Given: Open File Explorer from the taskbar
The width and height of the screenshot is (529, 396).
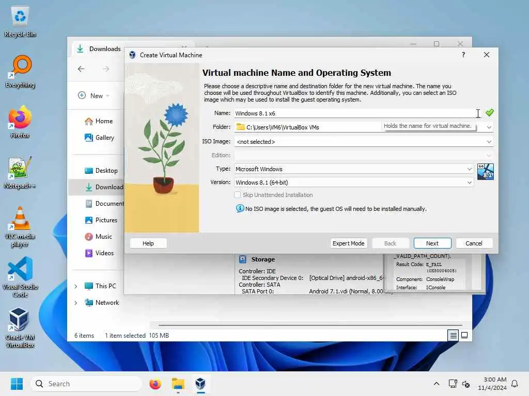Looking at the screenshot, I should click(x=178, y=384).
